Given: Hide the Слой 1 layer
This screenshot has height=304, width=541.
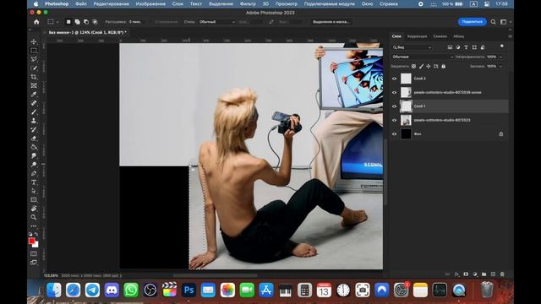Looking at the screenshot, I should coord(395,106).
